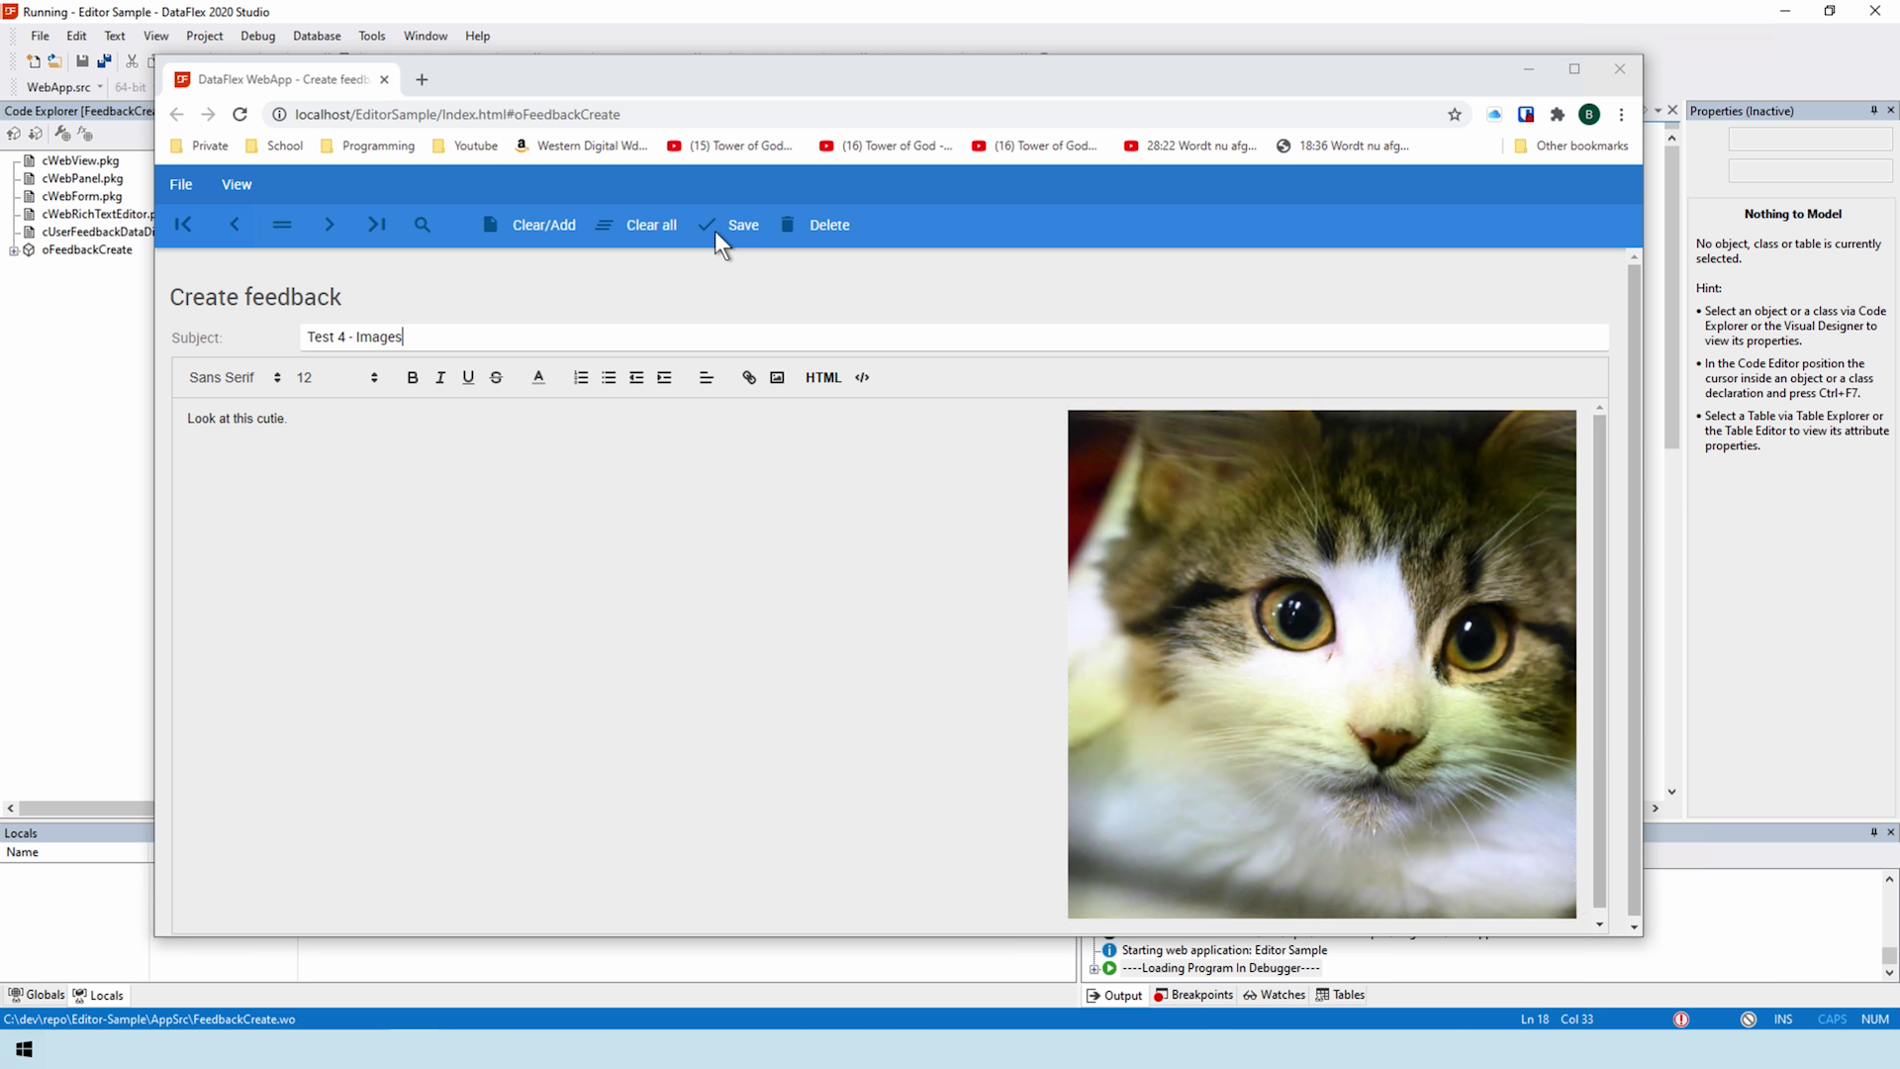
Task: Open the text color picker
Action: tap(538, 377)
